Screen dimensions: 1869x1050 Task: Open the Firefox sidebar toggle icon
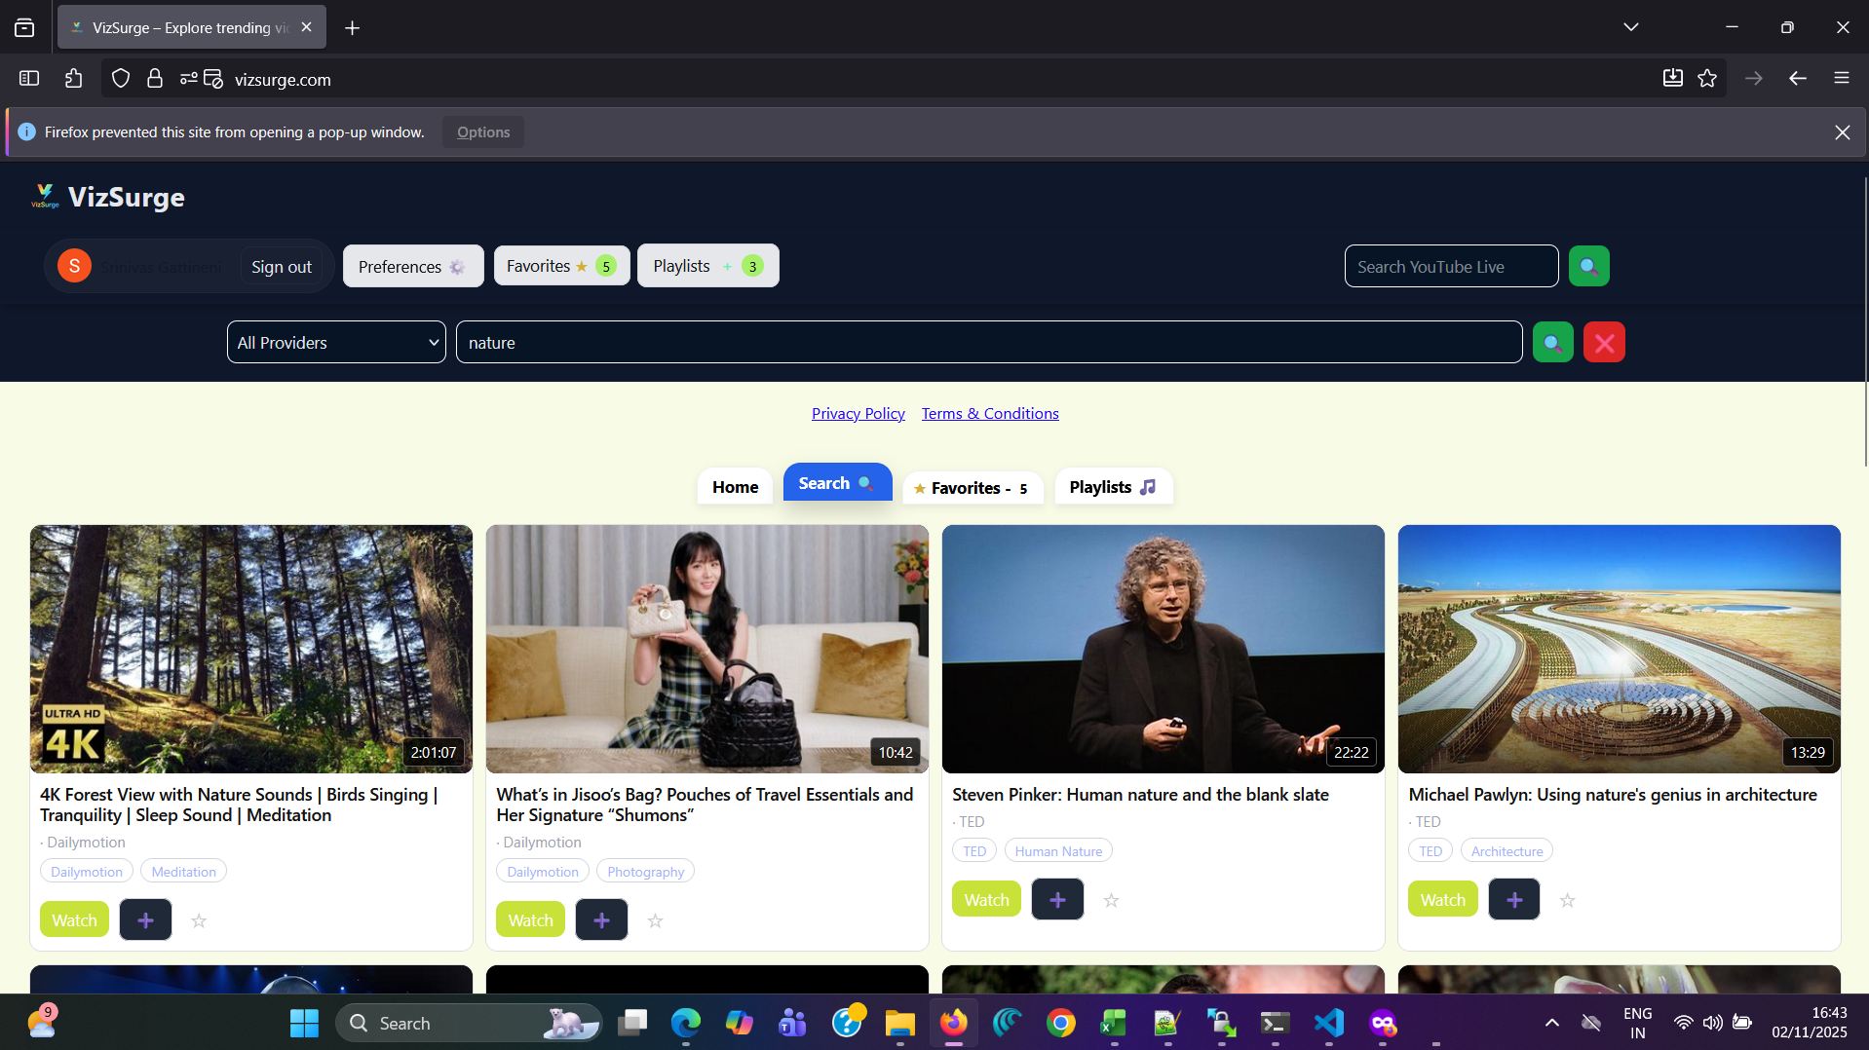point(29,78)
